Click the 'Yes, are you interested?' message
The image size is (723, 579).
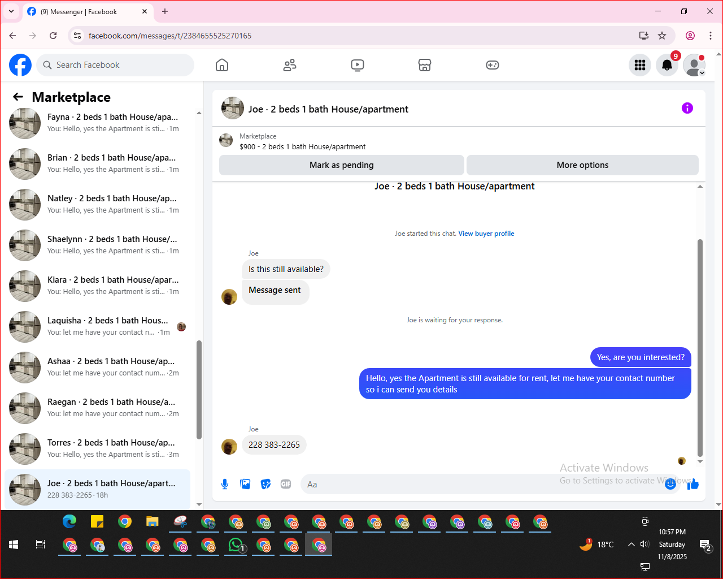tap(641, 357)
